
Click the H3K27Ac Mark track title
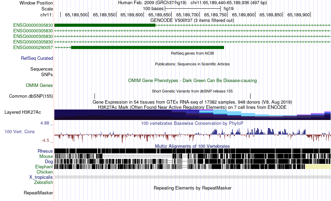[x=192, y=107]
